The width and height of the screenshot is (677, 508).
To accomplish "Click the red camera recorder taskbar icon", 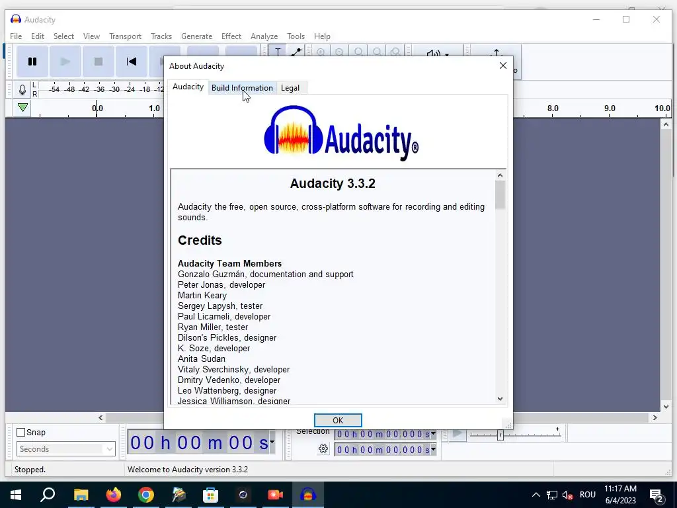I will pyautogui.click(x=275, y=495).
